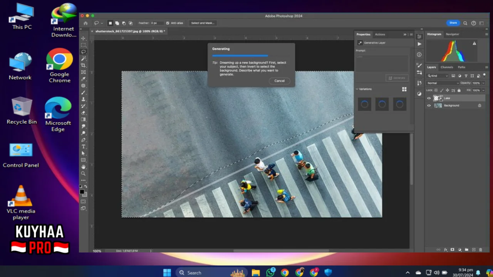Viewport: 493px width, 277px height.
Task: Select the Eyedropper tool
Action: click(83, 79)
